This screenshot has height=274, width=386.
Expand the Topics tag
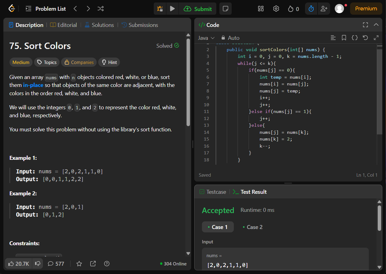click(x=47, y=62)
